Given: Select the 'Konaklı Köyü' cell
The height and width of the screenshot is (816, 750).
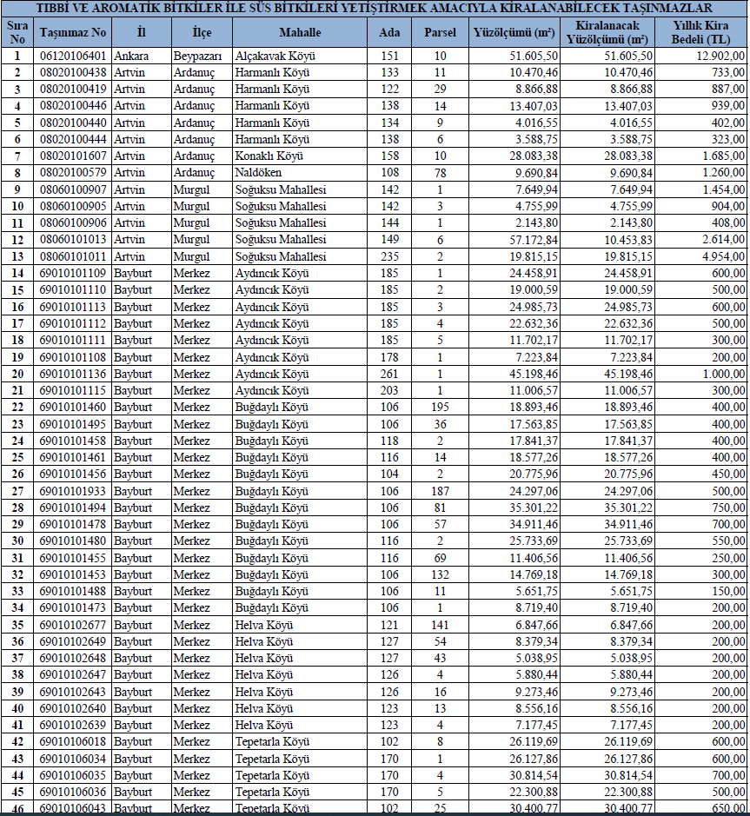Looking at the screenshot, I should (x=300, y=156).
